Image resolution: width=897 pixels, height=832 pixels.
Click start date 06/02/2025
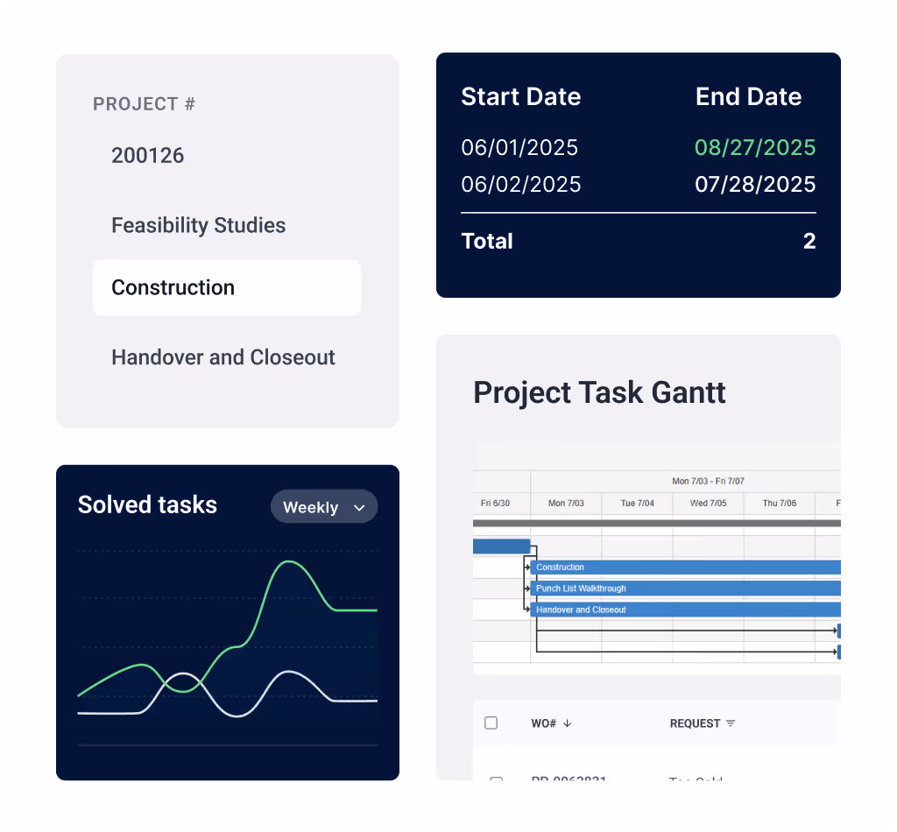tap(521, 184)
